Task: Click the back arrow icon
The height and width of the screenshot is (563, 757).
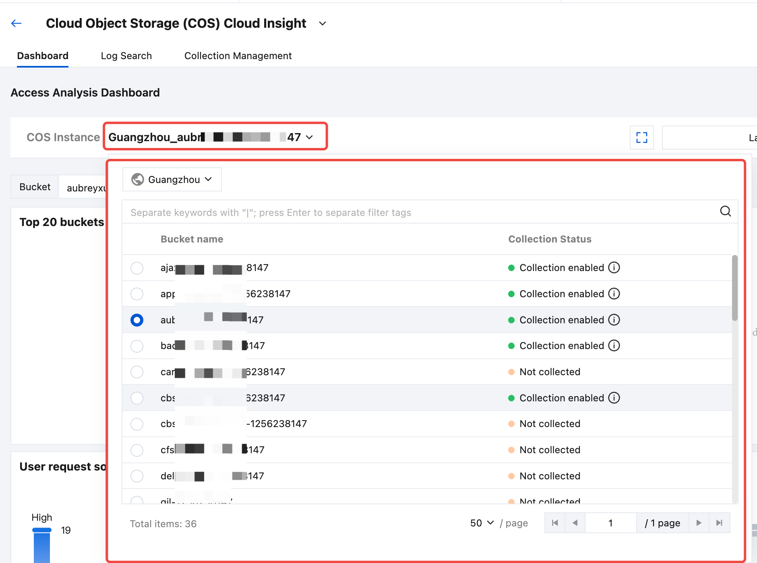Action: [16, 23]
